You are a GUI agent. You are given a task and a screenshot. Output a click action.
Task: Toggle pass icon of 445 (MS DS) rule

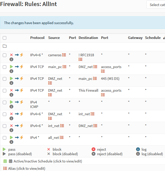[x=11, y=78]
